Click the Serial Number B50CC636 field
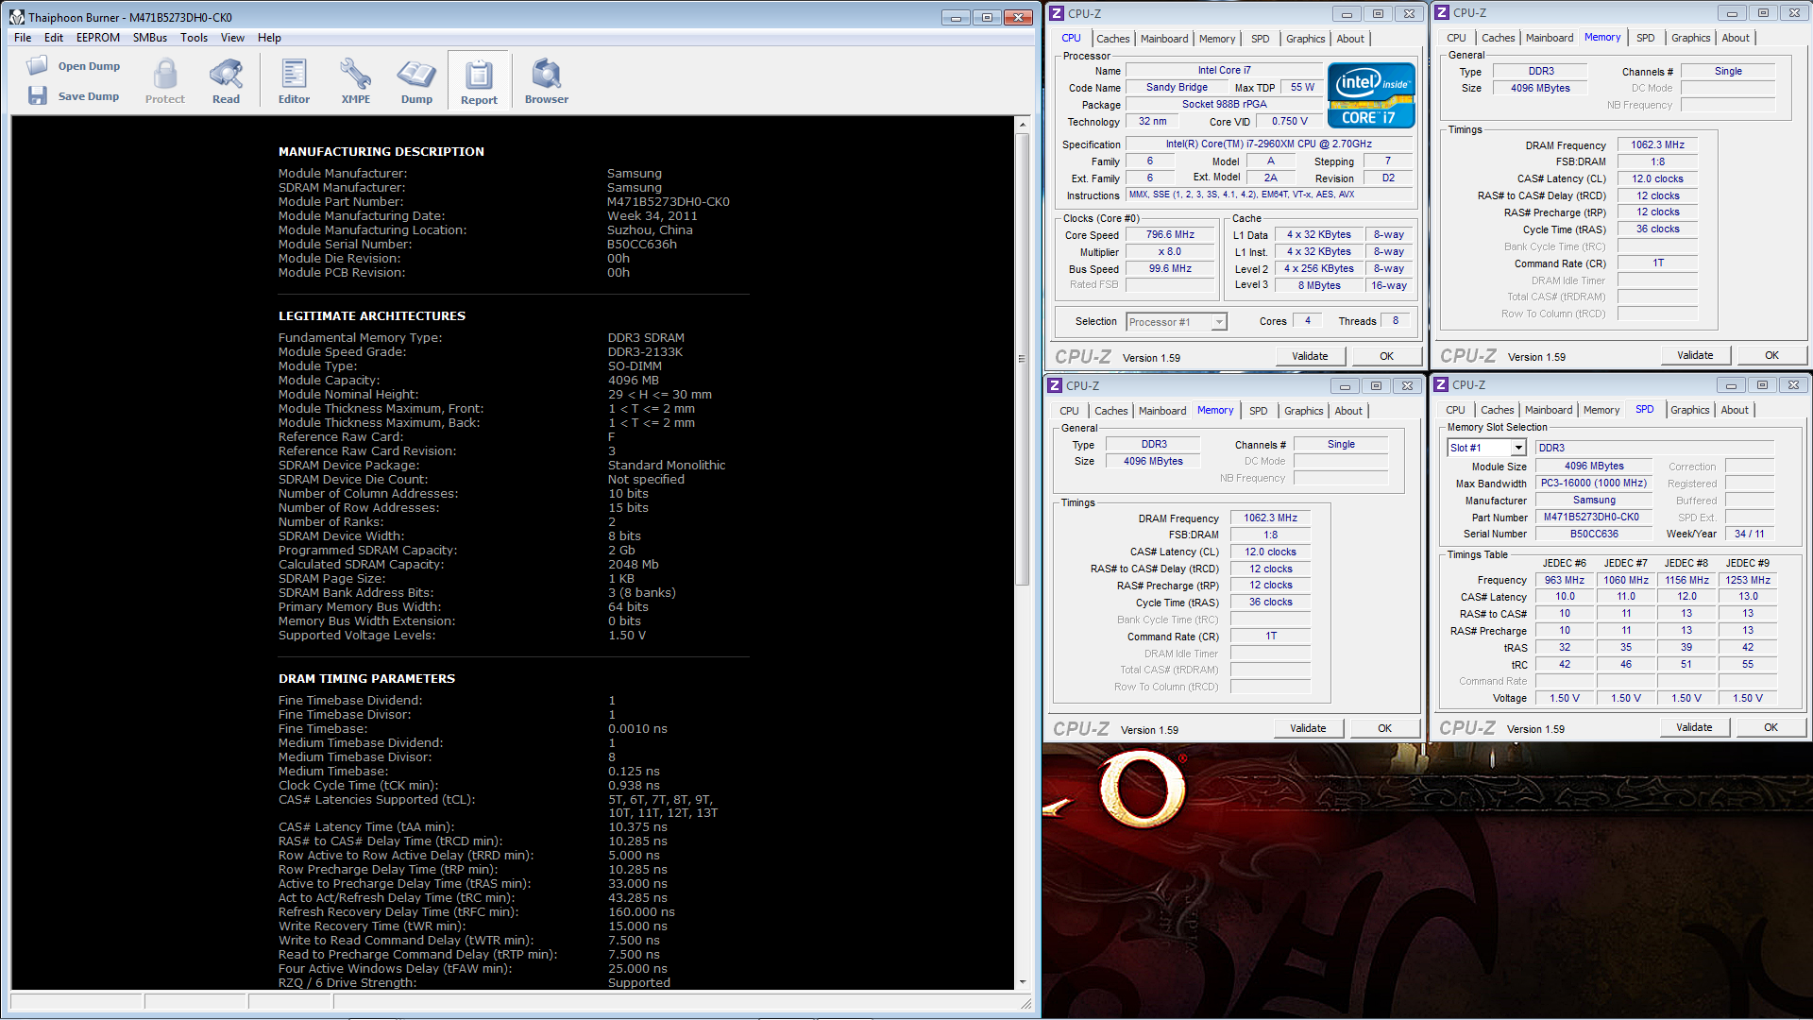Viewport: 1813px width, 1020px height. tap(1593, 534)
